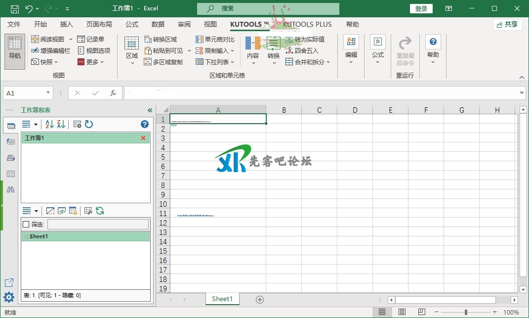Click the Share (共享) button

[x=507, y=24]
